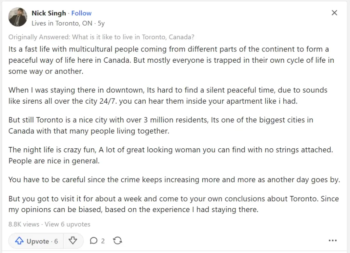The height and width of the screenshot is (253, 350).
Task: Click the 8.8K views counter
Action: tap(24, 224)
